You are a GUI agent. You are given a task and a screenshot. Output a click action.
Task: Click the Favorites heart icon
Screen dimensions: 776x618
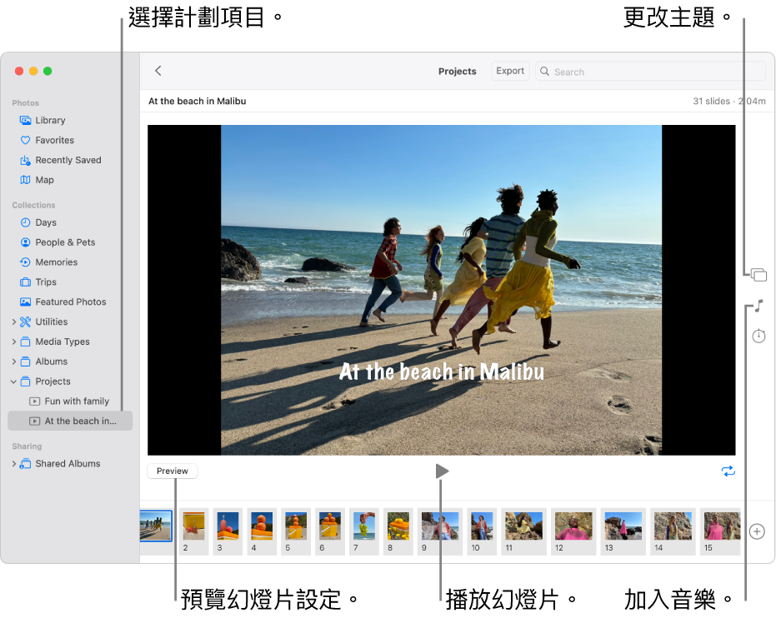[25, 141]
